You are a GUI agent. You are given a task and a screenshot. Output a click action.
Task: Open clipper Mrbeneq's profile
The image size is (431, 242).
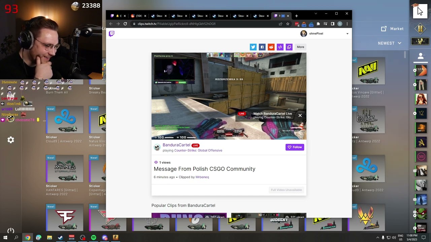[x=202, y=177]
